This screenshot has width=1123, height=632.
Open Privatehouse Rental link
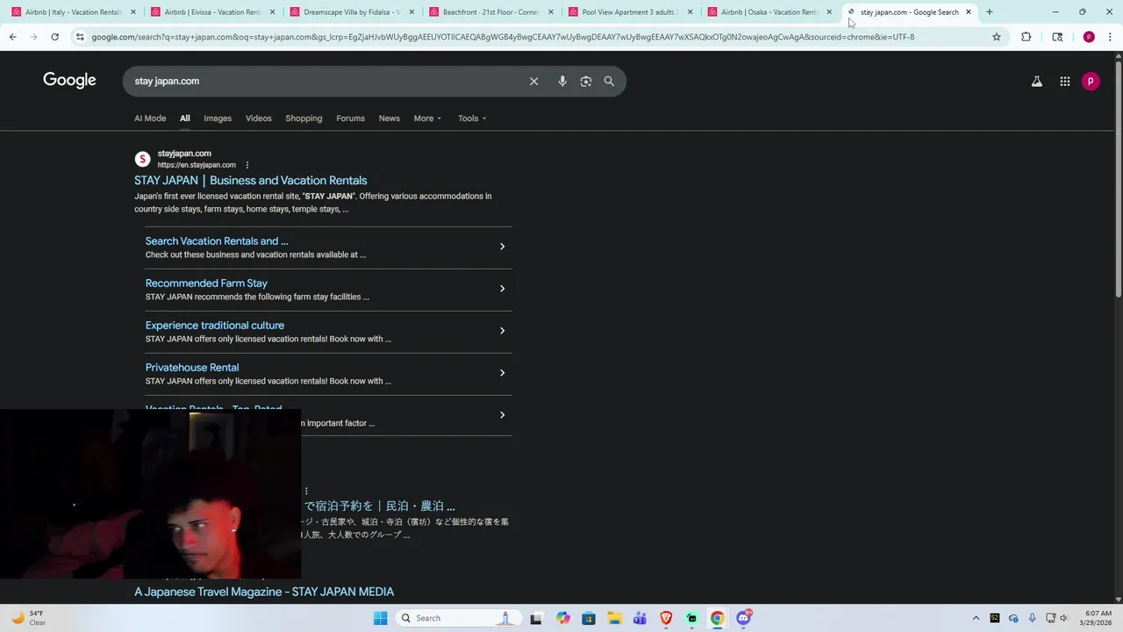[x=192, y=368]
